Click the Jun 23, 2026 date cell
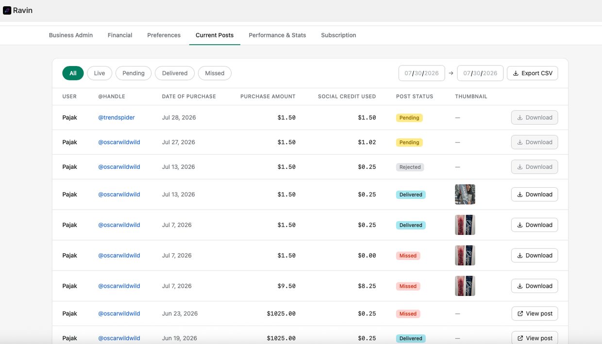Image resolution: width=602 pixels, height=344 pixels. pyautogui.click(x=180, y=313)
